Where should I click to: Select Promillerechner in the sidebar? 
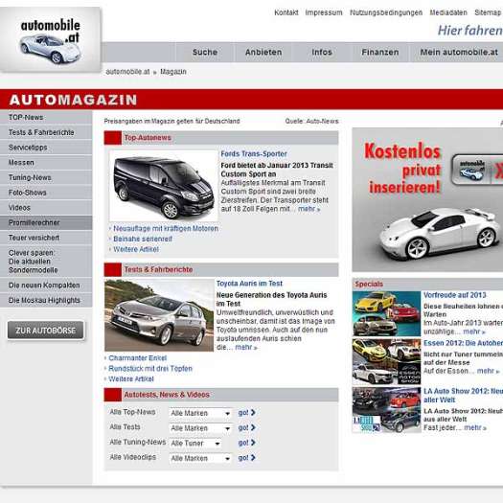tap(46, 222)
